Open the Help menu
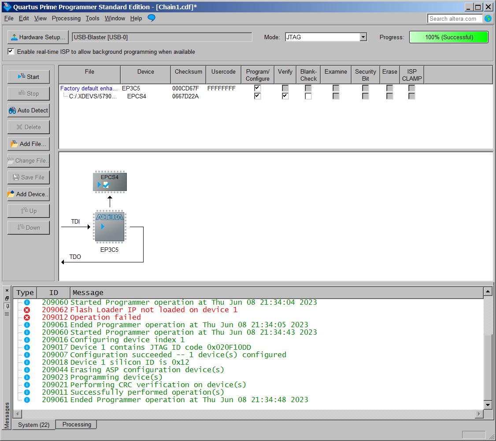The image size is (496, 441). point(136,19)
